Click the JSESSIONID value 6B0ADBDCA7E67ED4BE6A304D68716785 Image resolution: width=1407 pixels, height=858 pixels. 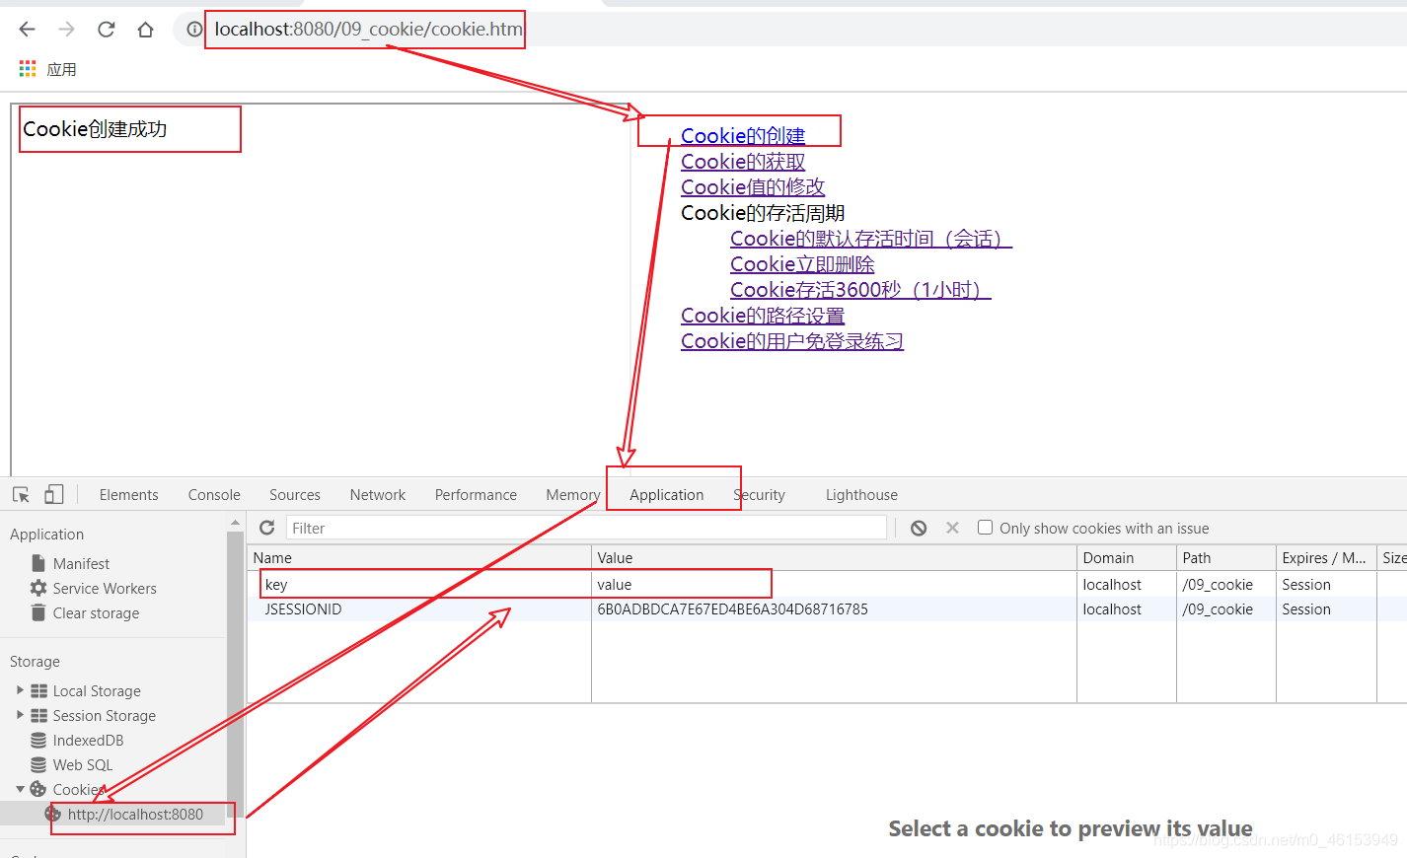[732, 608]
